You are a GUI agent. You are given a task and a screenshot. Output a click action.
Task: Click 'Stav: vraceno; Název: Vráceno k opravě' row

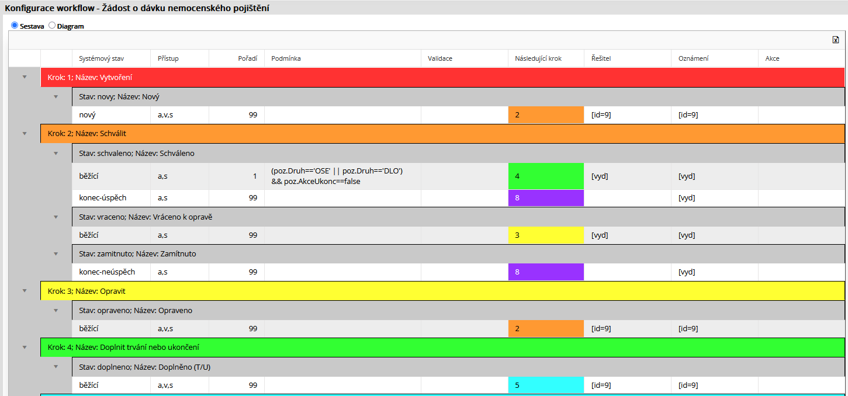point(458,217)
